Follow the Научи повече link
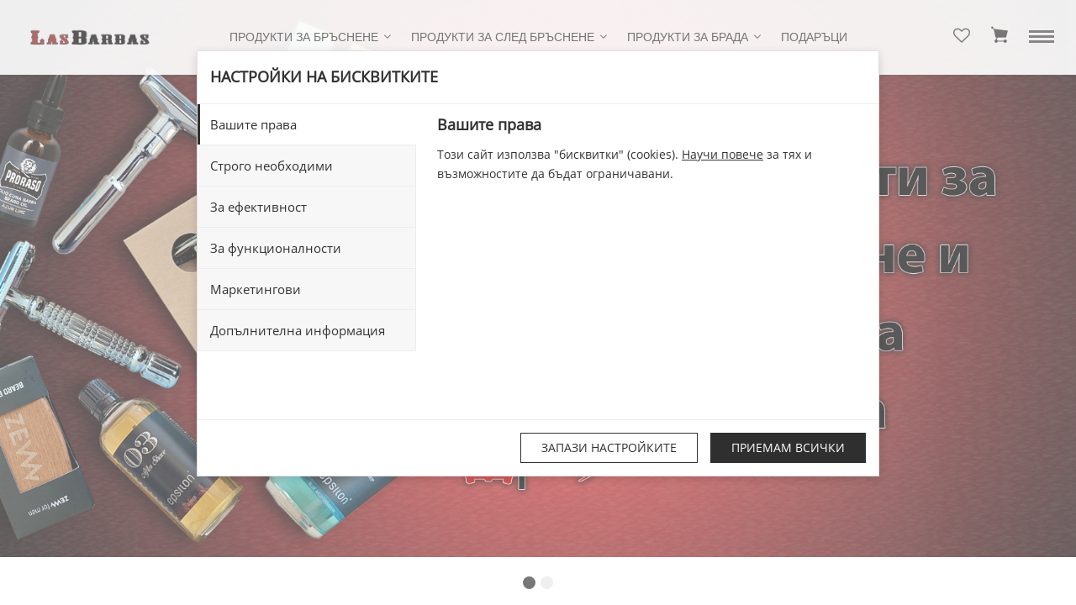Image resolution: width=1076 pixels, height=605 pixels. [x=722, y=155]
